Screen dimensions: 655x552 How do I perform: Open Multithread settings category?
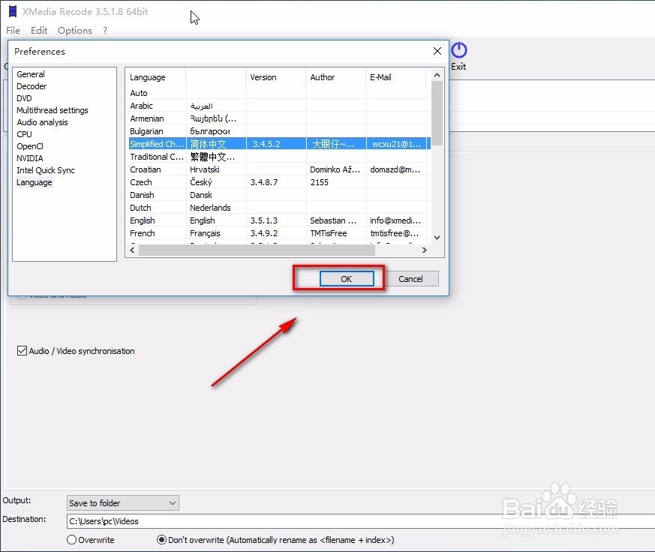pos(53,110)
